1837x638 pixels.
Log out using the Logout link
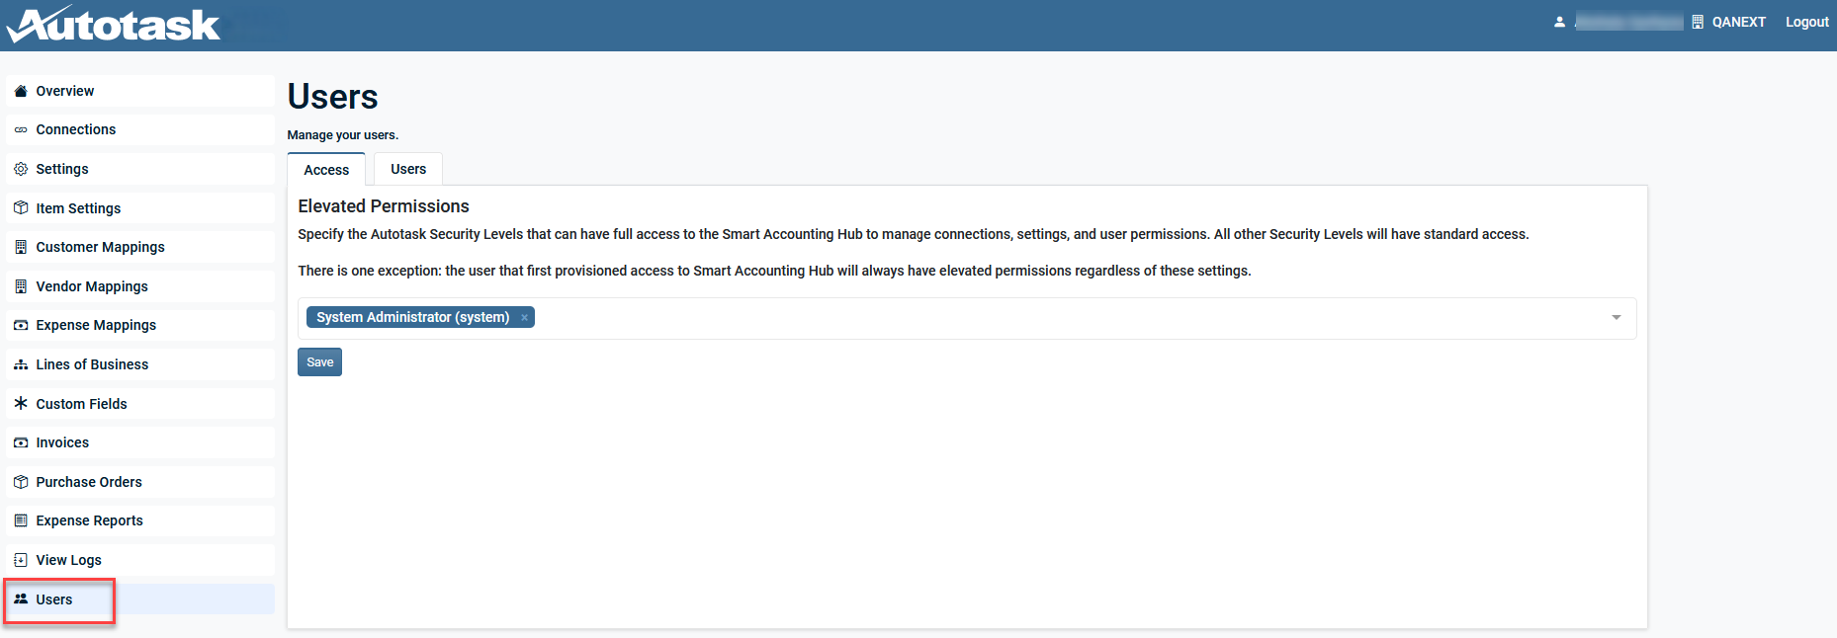pyautogui.click(x=1806, y=22)
